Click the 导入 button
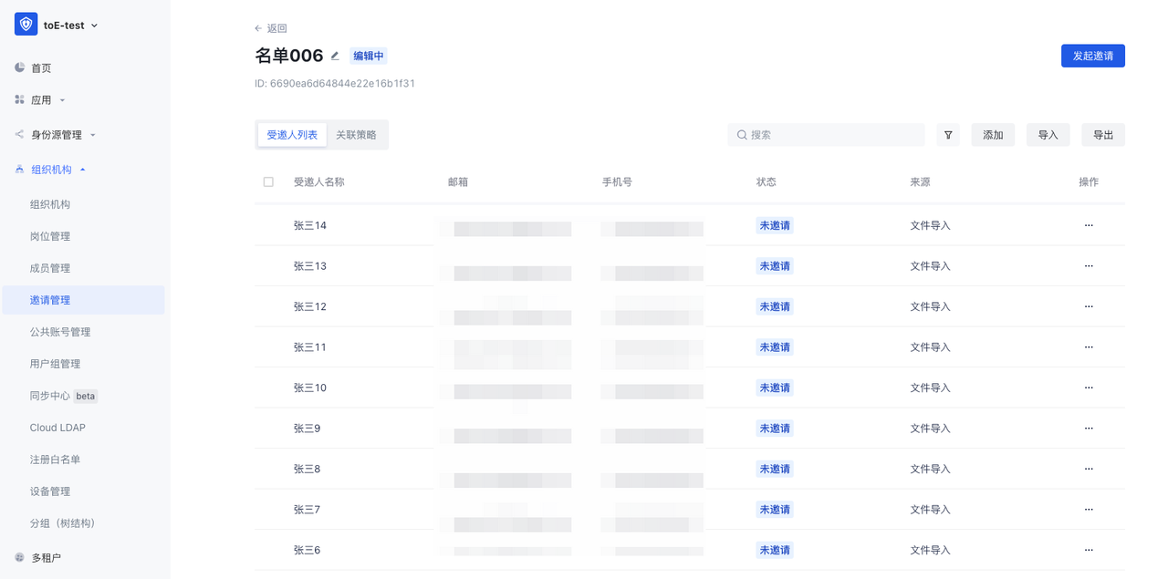The image size is (1168, 579). click(x=1048, y=135)
